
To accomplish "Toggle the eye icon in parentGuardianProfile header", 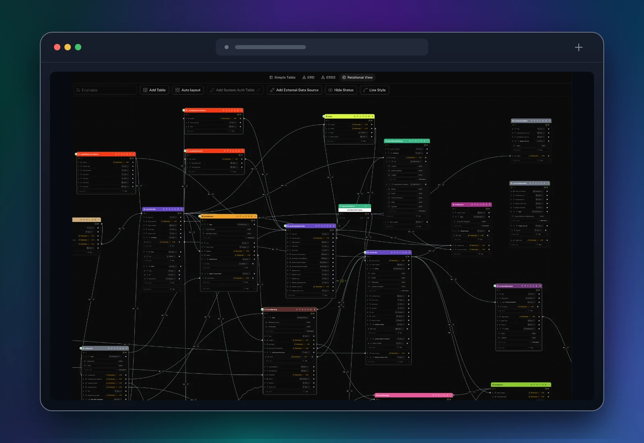I will click(x=322, y=226).
